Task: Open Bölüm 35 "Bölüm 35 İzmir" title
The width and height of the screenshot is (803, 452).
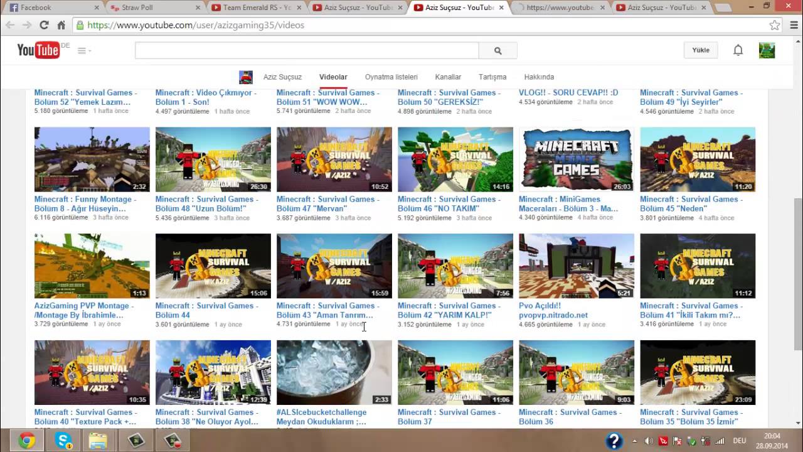Action: tap(691, 417)
